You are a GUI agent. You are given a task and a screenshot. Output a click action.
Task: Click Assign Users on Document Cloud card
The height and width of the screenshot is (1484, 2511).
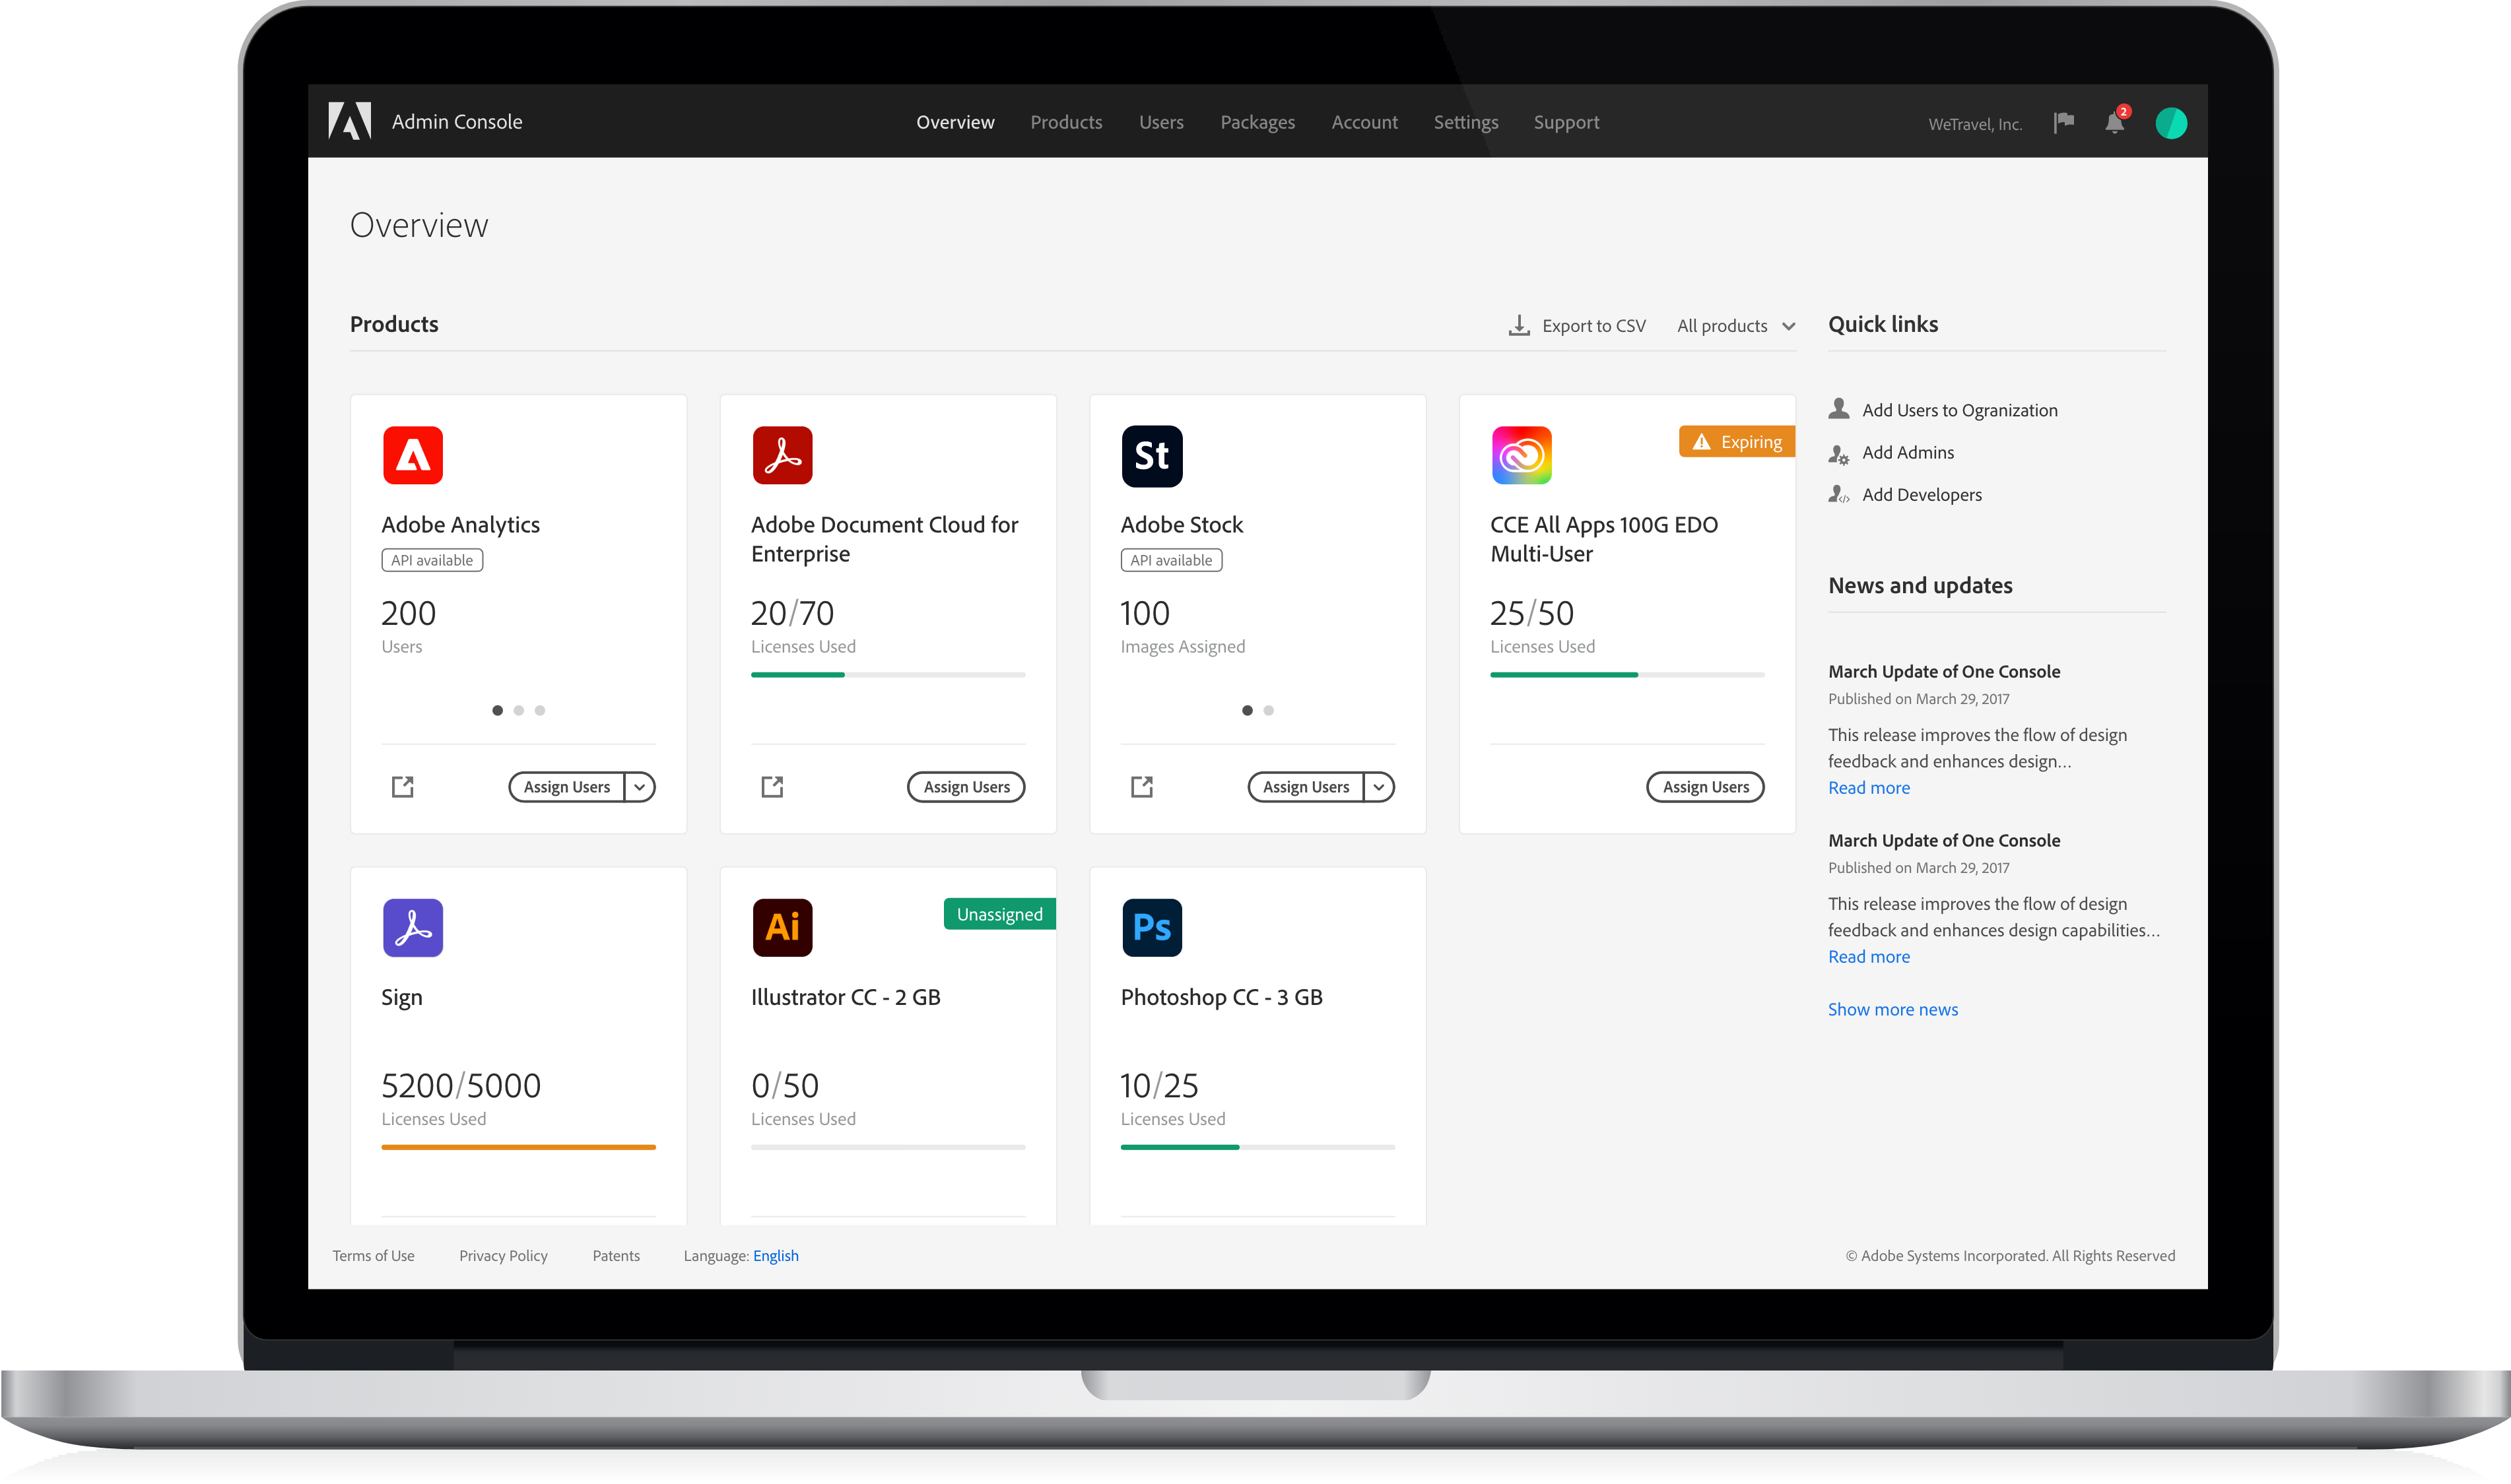[x=966, y=787]
